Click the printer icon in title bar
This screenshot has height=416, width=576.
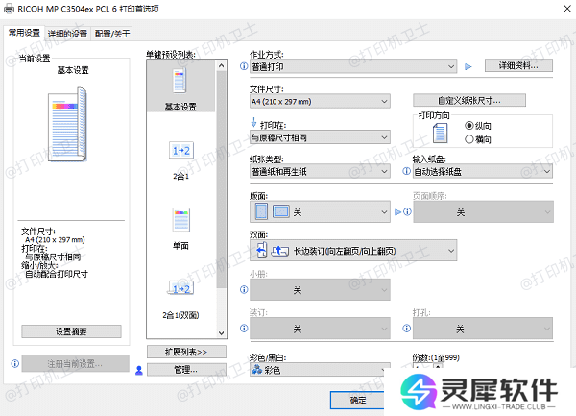point(10,9)
